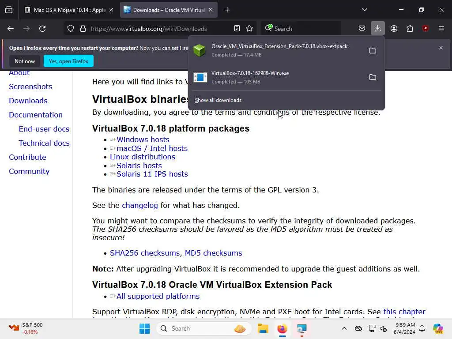
Task: Open the Screenshots sidebar link
Action: coord(30,87)
